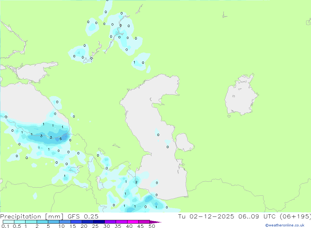Click the legend label '10'

[62, 226]
